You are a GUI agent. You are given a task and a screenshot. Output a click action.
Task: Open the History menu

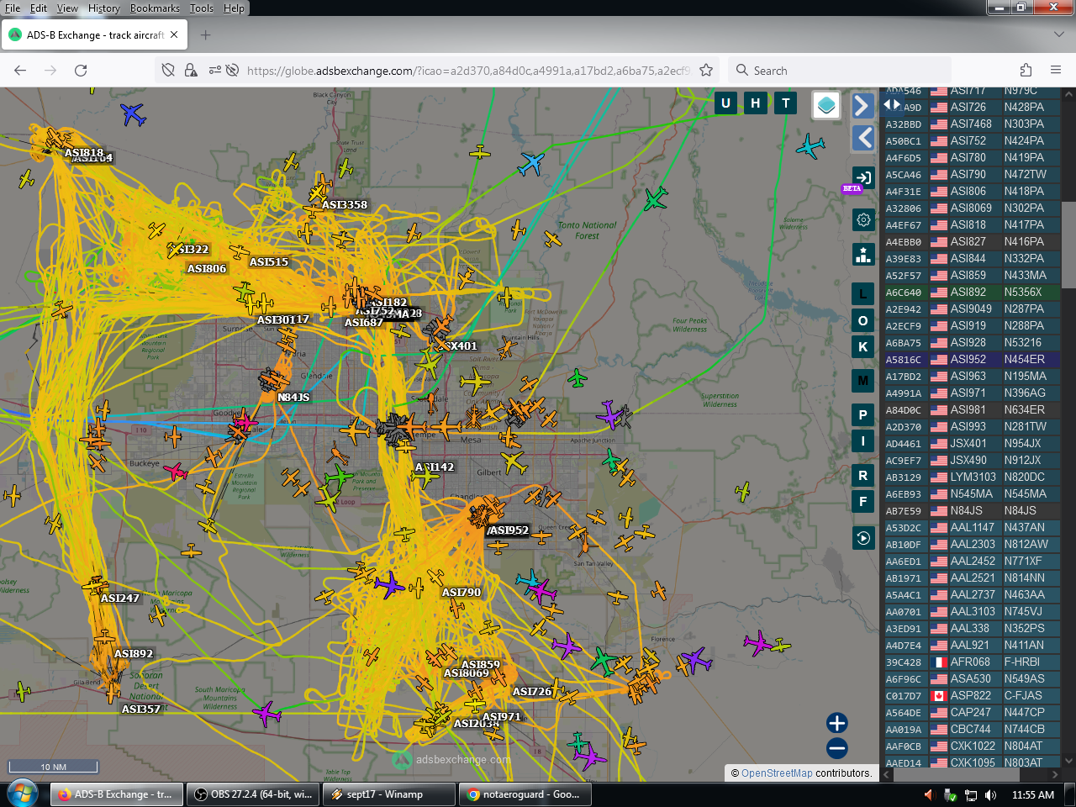pyautogui.click(x=104, y=8)
